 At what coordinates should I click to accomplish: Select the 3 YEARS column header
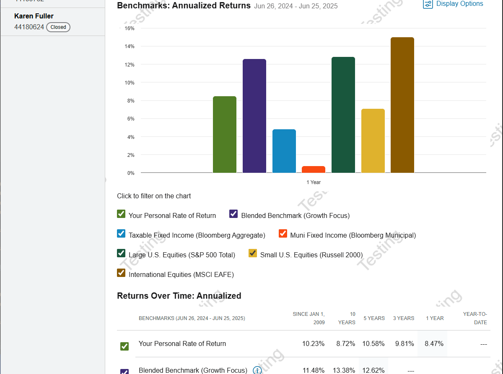point(404,318)
